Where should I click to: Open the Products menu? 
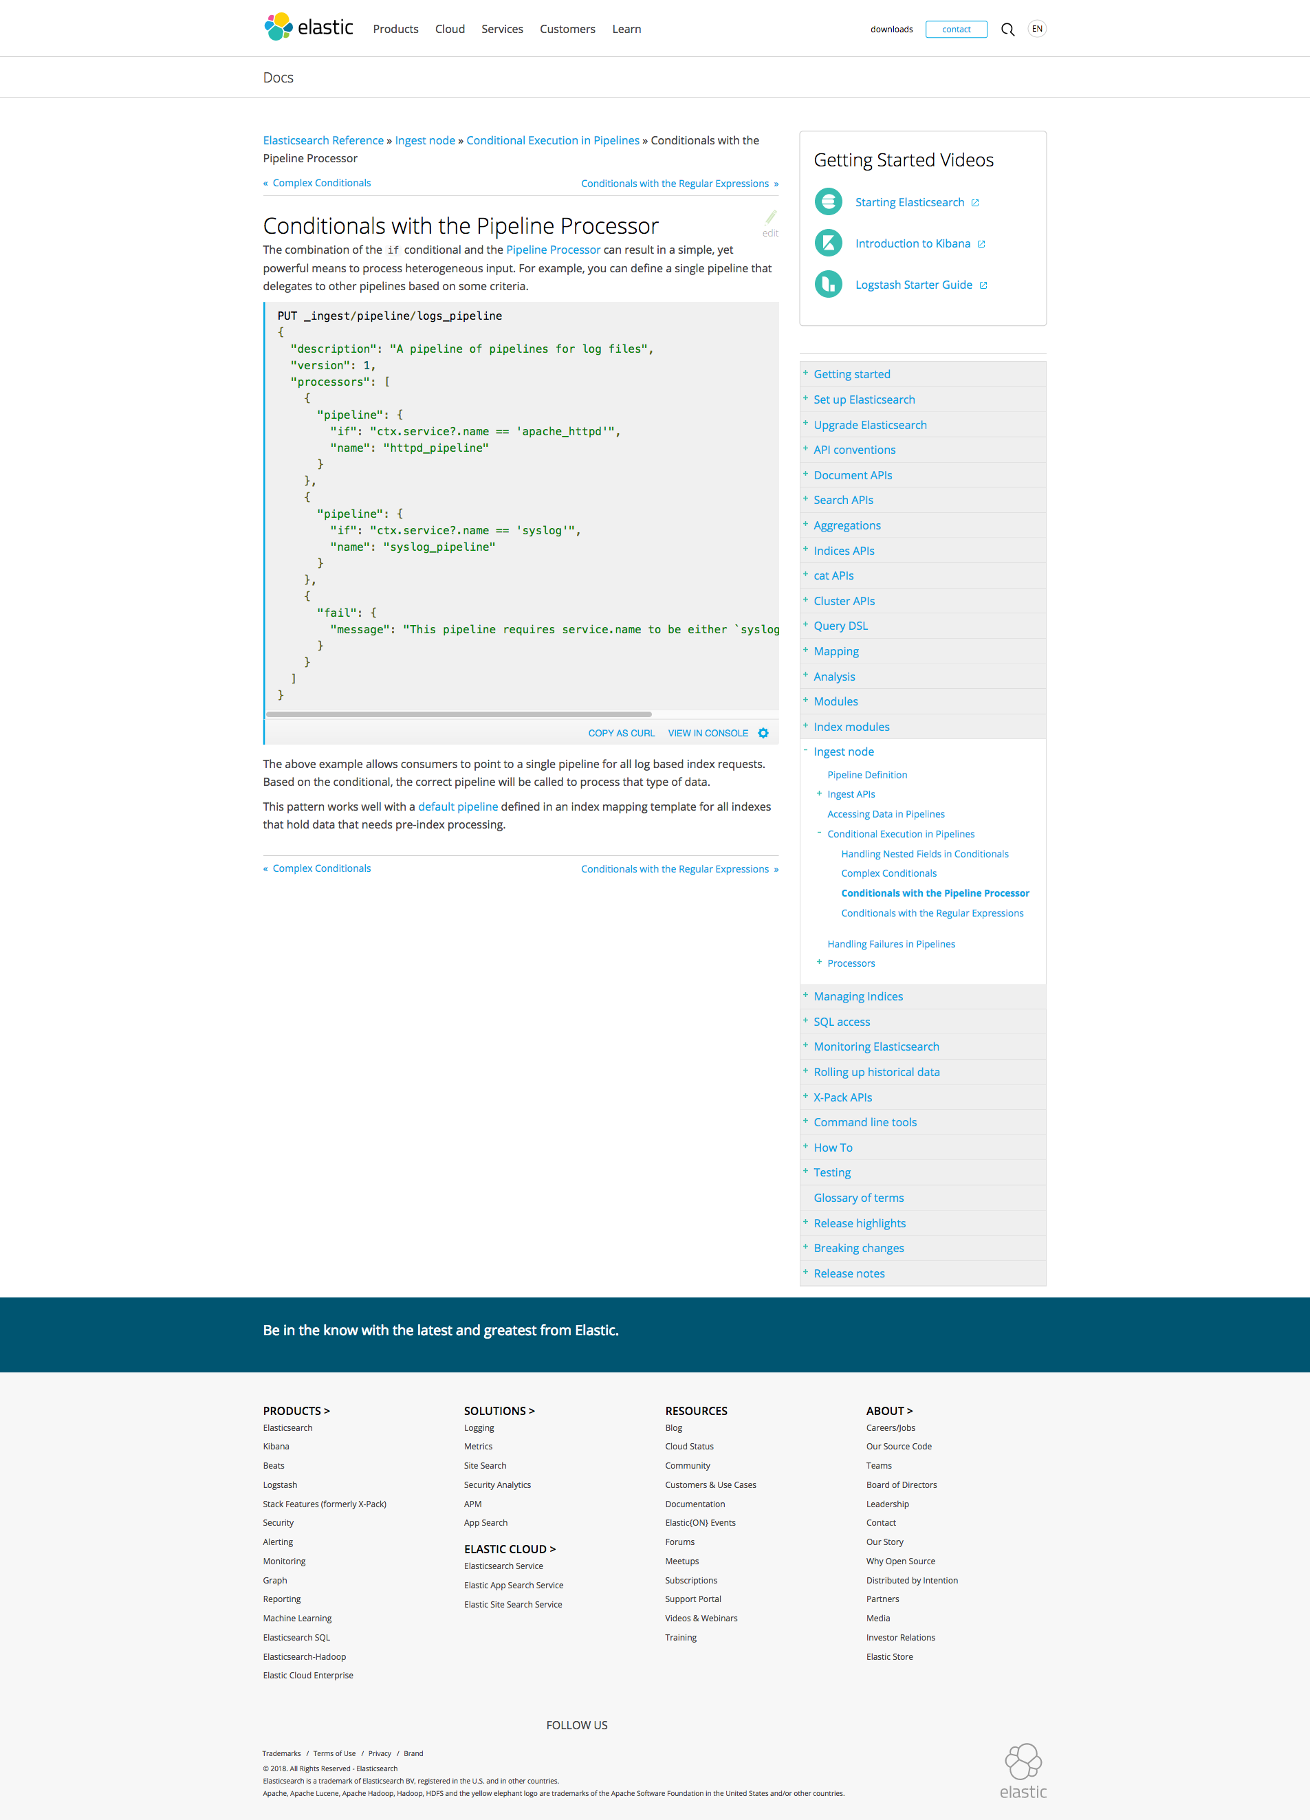395,29
